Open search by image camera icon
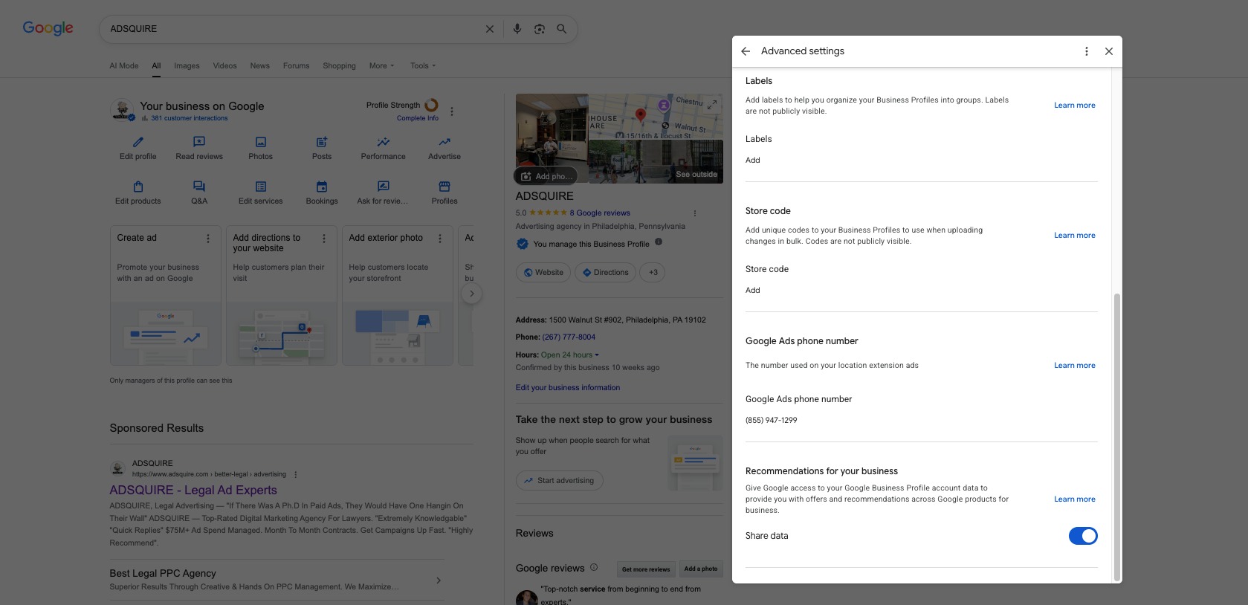The height and width of the screenshot is (605, 1248). click(540, 29)
